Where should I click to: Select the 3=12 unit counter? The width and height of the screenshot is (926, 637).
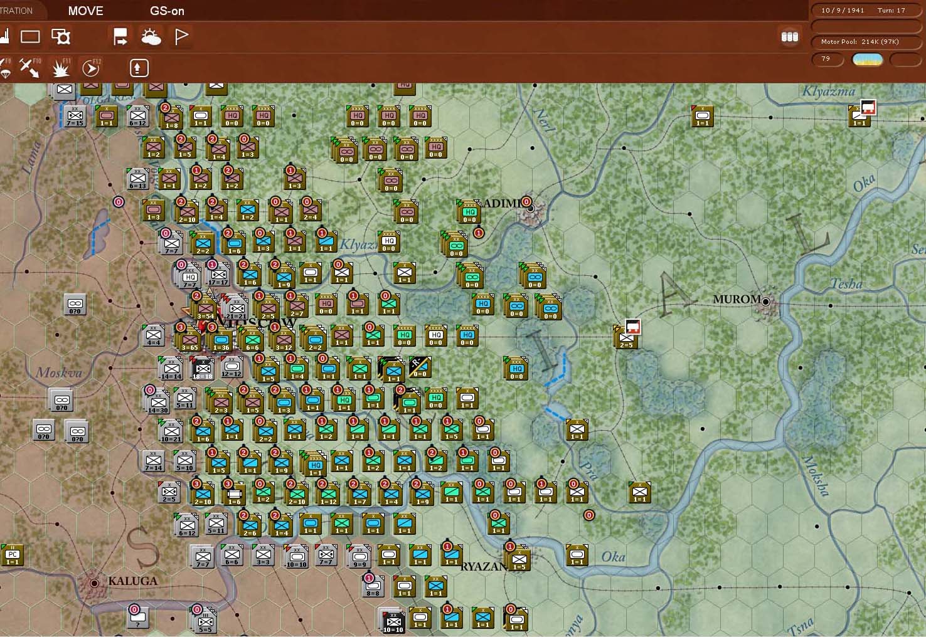[x=284, y=340]
